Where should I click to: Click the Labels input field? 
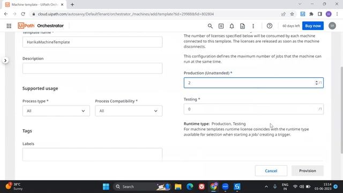pos(92,154)
